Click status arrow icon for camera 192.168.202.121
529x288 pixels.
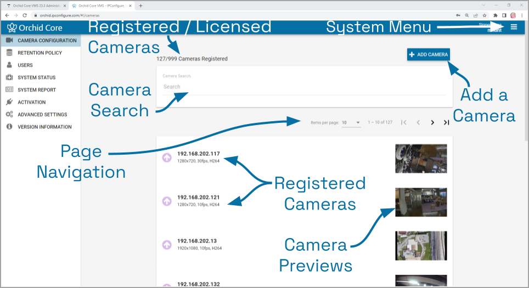click(167, 201)
